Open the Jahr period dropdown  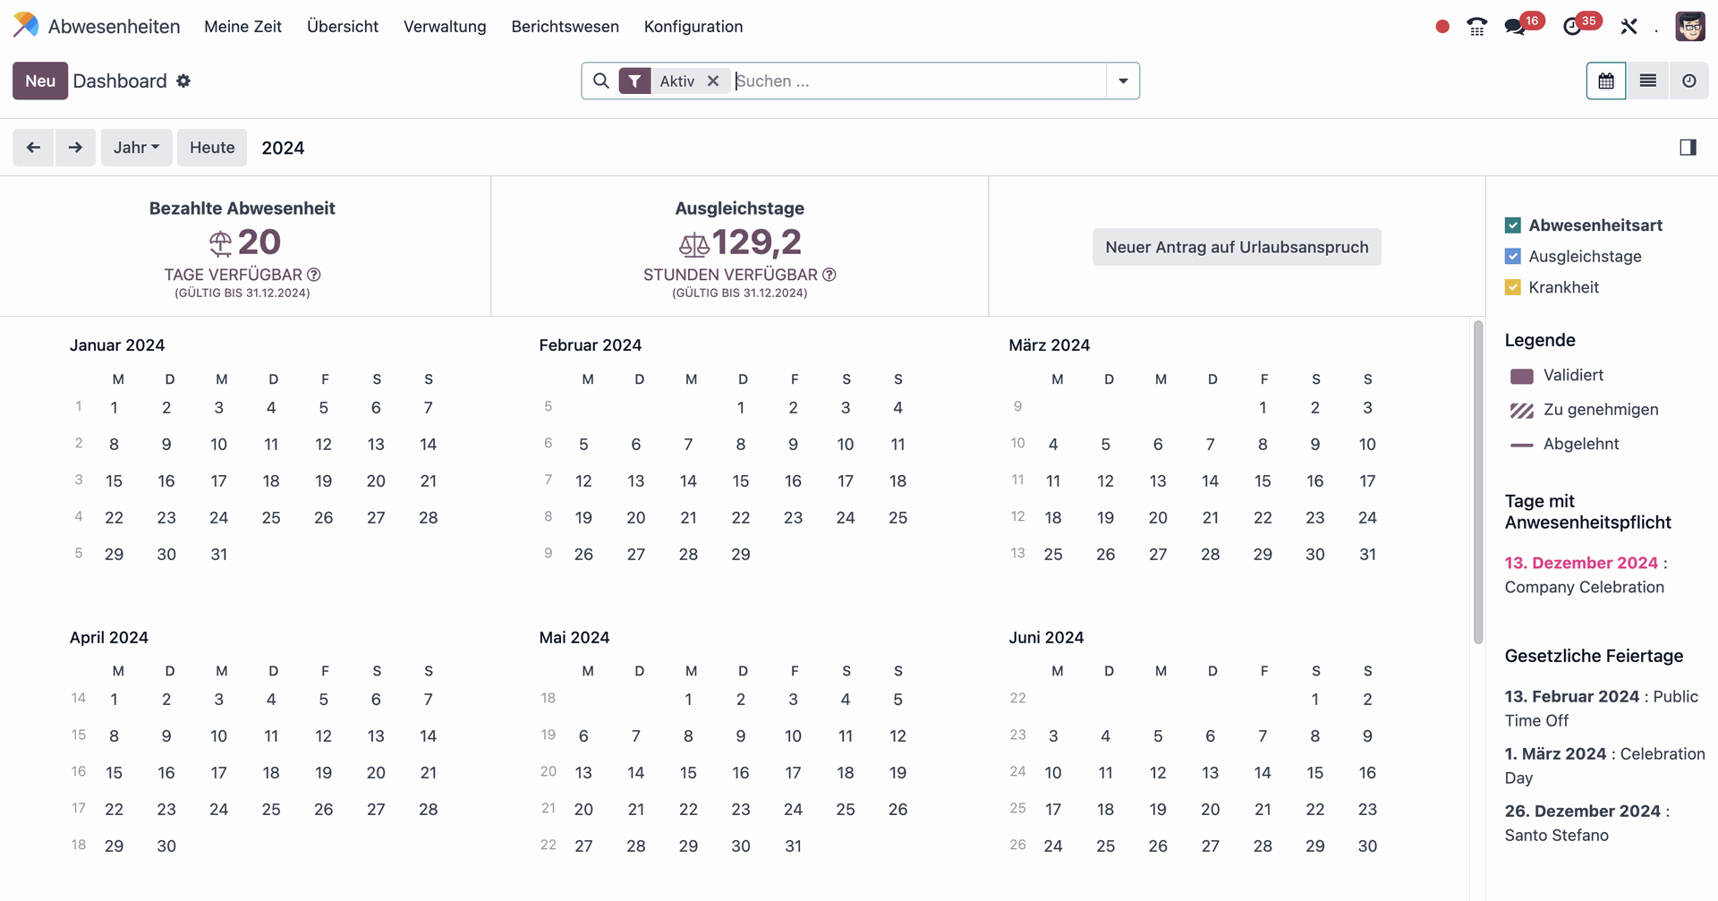pos(136,148)
